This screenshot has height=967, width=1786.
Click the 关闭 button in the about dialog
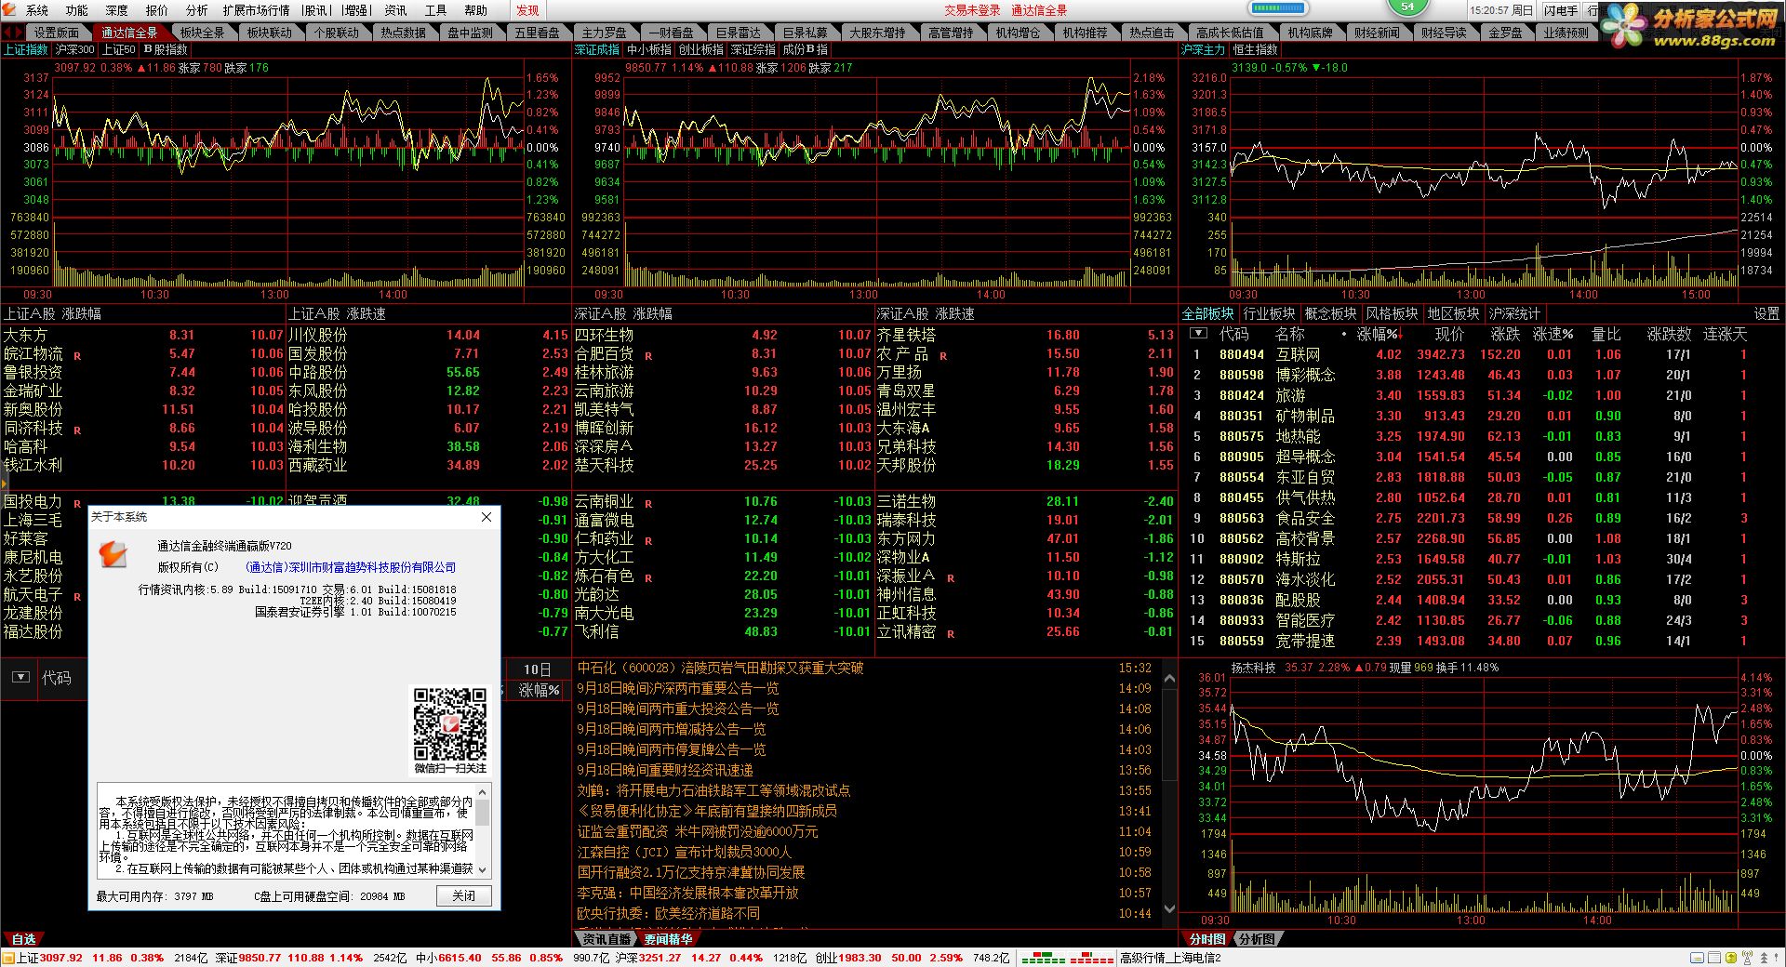(x=463, y=895)
